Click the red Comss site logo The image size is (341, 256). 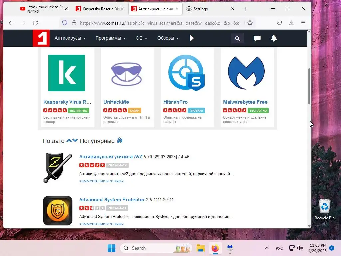pos(41,38)
